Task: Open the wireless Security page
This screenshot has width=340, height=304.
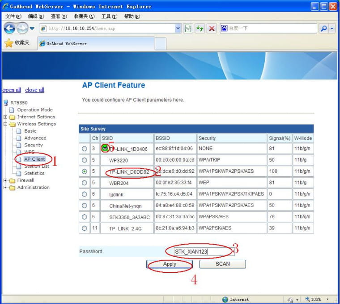Action: tap(34, 145)
